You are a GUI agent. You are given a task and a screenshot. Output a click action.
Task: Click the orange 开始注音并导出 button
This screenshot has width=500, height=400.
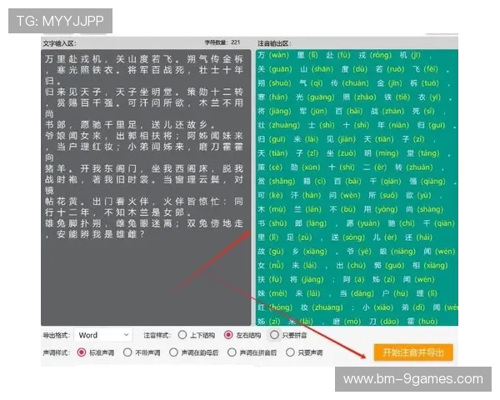coord(413,352)
